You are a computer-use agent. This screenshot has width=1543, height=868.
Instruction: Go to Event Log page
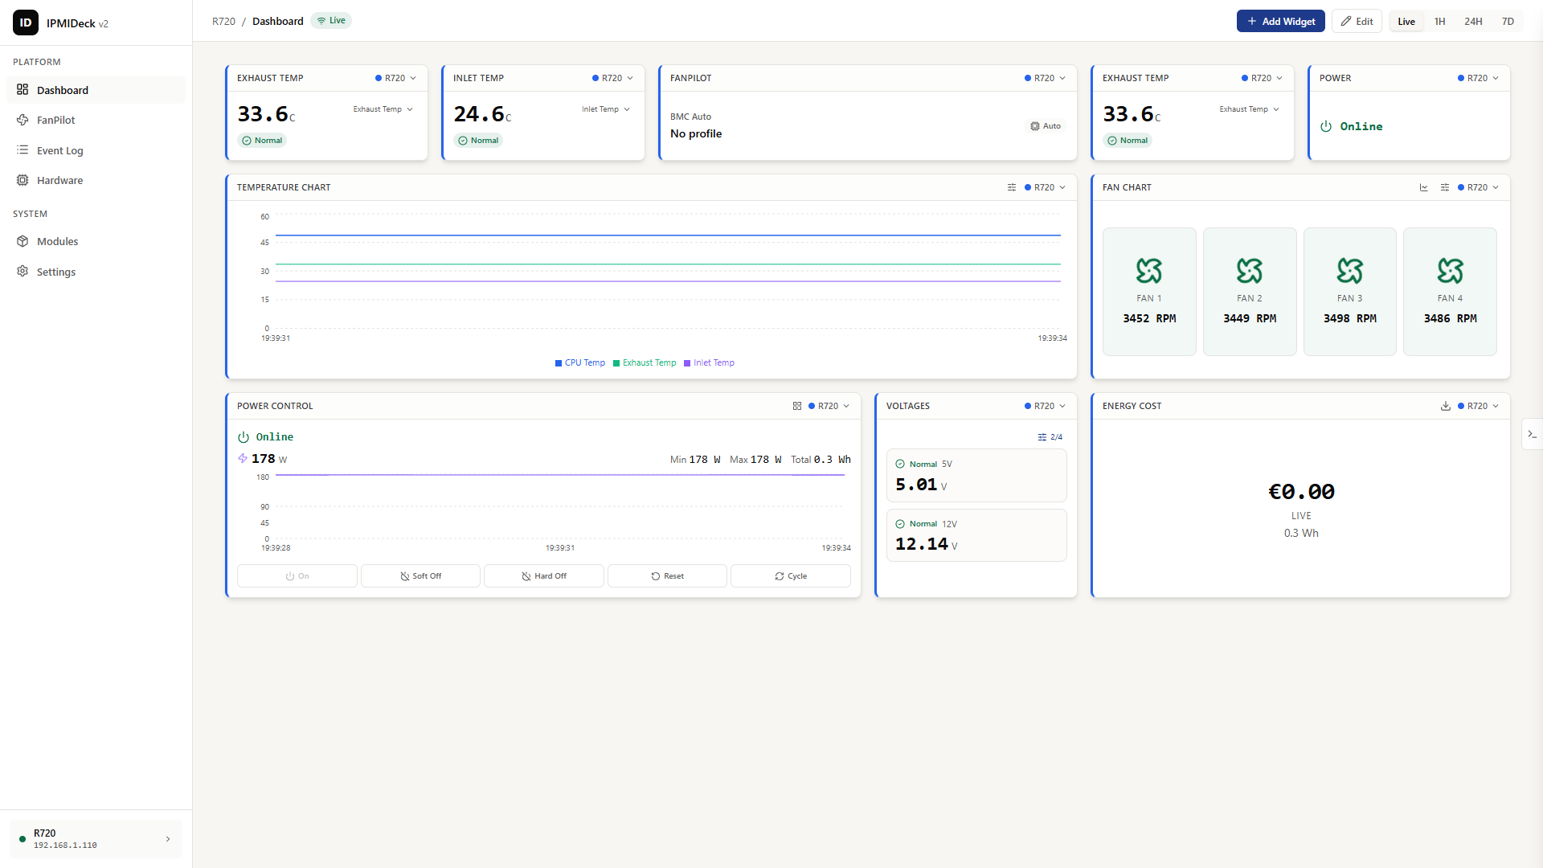click(x=96, y=150)
